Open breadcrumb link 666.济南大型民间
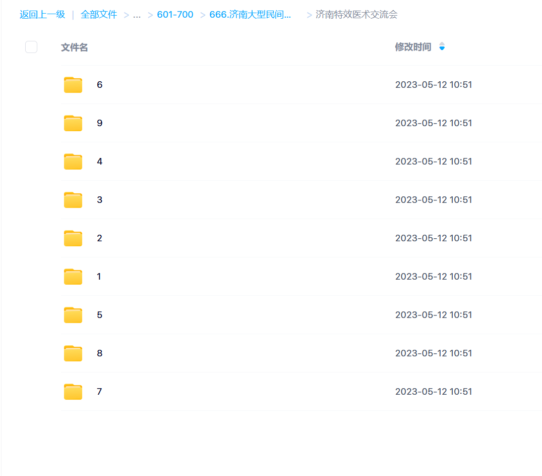542x476 pixels. tap(250, 15)
